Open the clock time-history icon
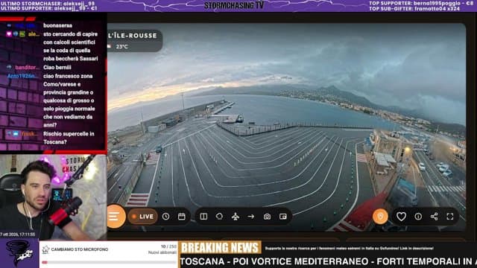477x268 pixels. coord(165,217)
